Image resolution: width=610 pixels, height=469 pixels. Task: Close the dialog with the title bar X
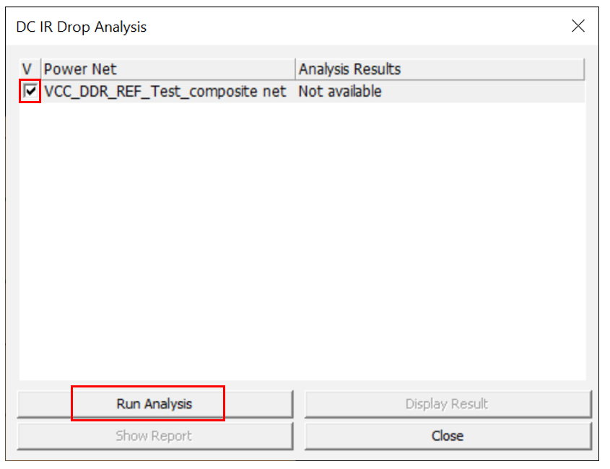click(x=578, y=27)
